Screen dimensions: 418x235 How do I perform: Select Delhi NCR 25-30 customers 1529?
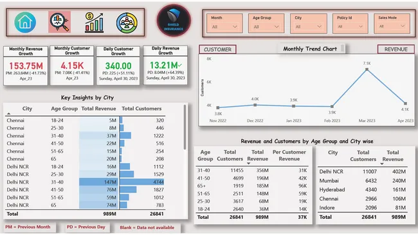158,174
